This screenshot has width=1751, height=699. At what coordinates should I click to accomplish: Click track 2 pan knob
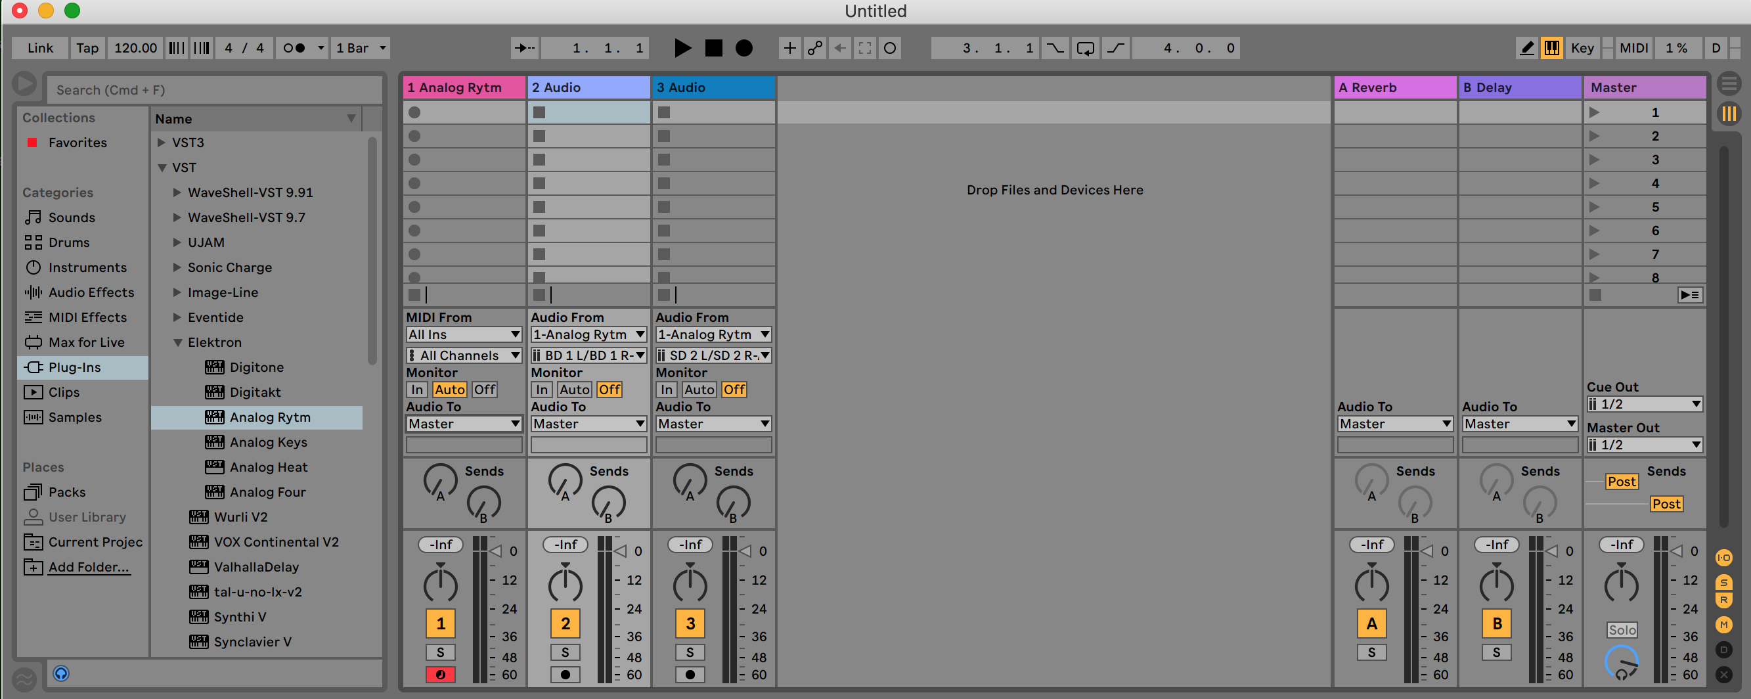coord(565,584)
